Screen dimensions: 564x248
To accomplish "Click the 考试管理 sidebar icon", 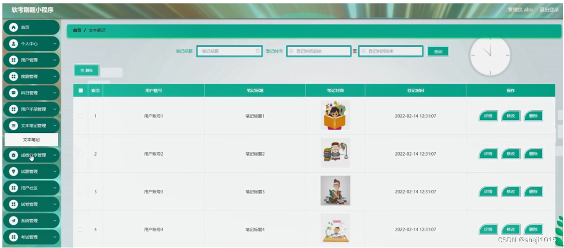I will click(13, 237).
